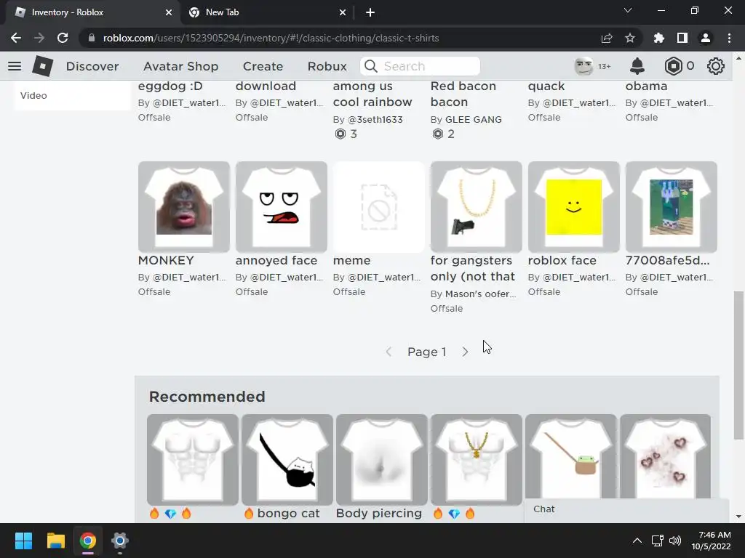Open creator link Mason's oofer...
The image size is (745, 558).
[x=480, y=294]
